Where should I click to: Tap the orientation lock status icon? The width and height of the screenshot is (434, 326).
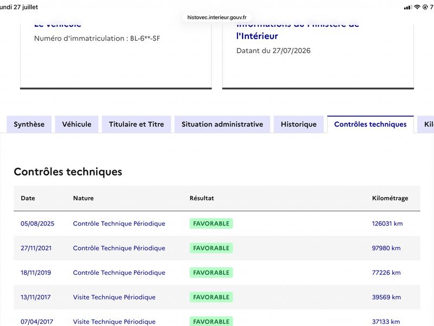425,7
